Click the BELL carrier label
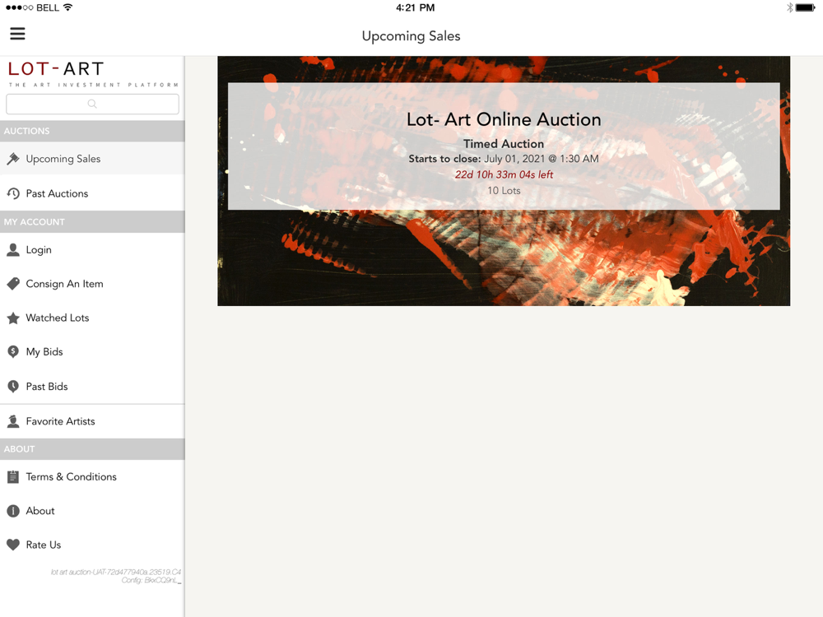This screenshot has width=823, height=617. click(48, 7)
